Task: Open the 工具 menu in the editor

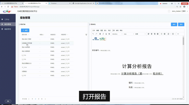Action: (x=113, y=31)
